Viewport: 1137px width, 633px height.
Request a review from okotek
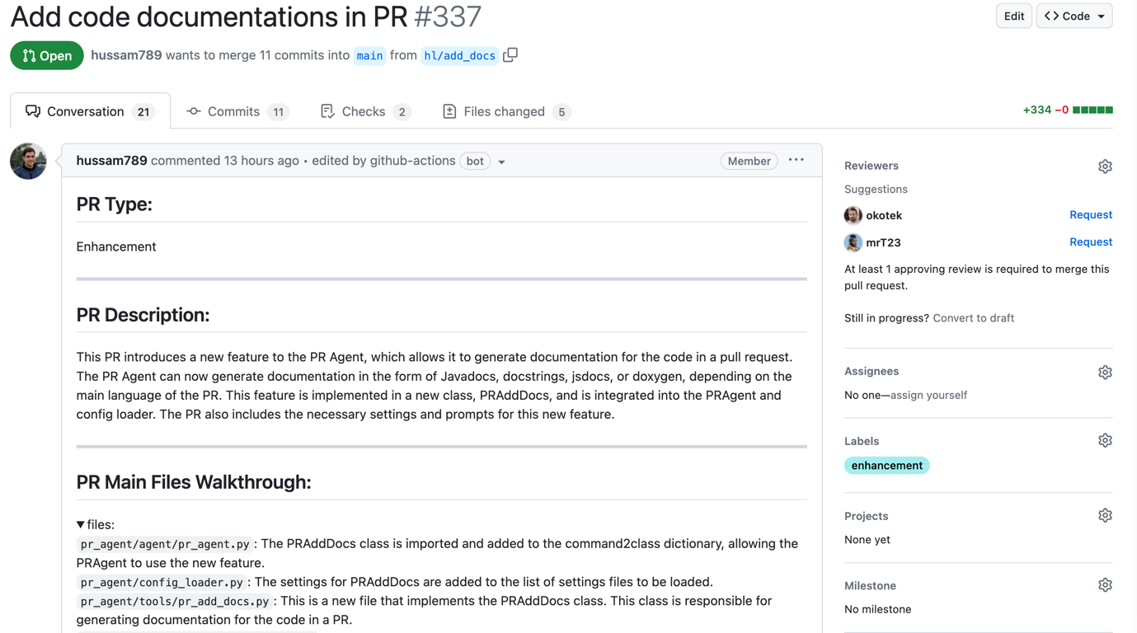tap(1090, 215)
